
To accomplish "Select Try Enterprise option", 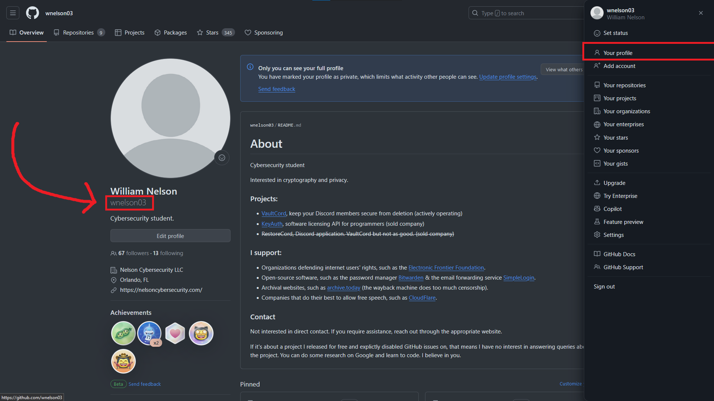I will 649,196.
